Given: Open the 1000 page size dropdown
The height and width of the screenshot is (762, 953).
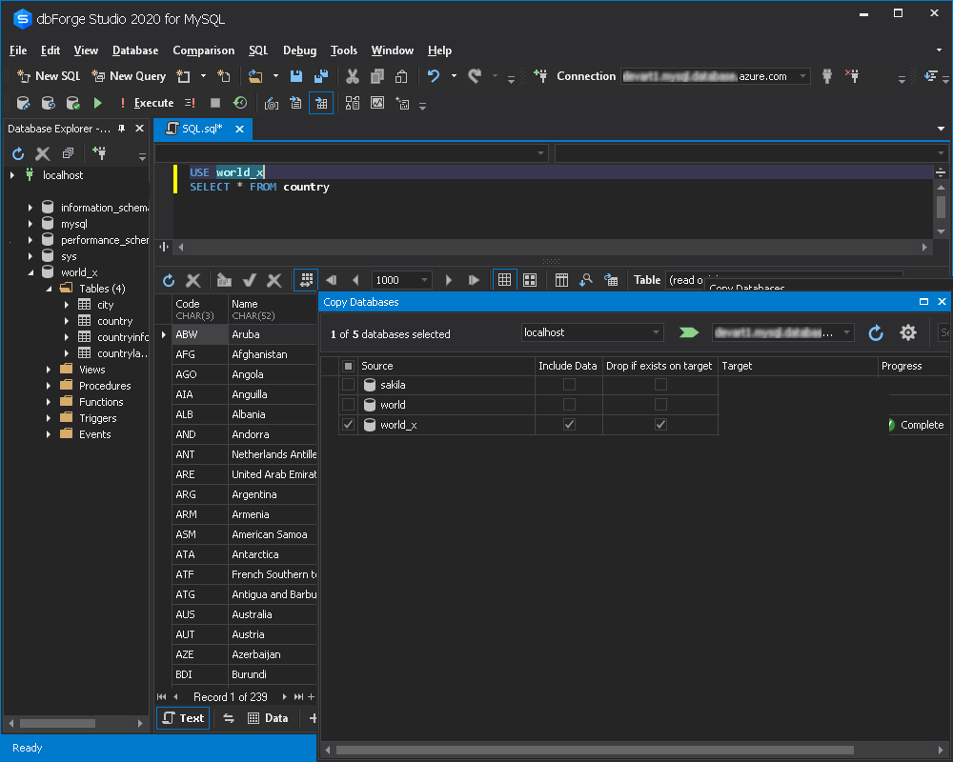Looking at the screenshot, I should point(424,280).
